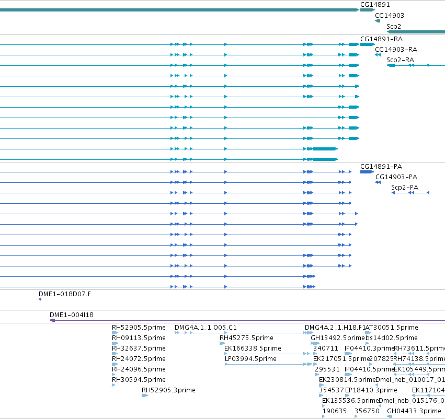Viewport: 445px width, 419px height.
Task: Click the GH13492.5prime label
Action: coord(337,338)
